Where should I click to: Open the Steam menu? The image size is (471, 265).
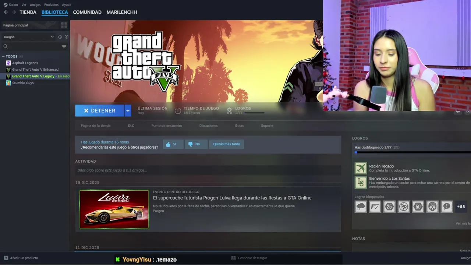13,5
